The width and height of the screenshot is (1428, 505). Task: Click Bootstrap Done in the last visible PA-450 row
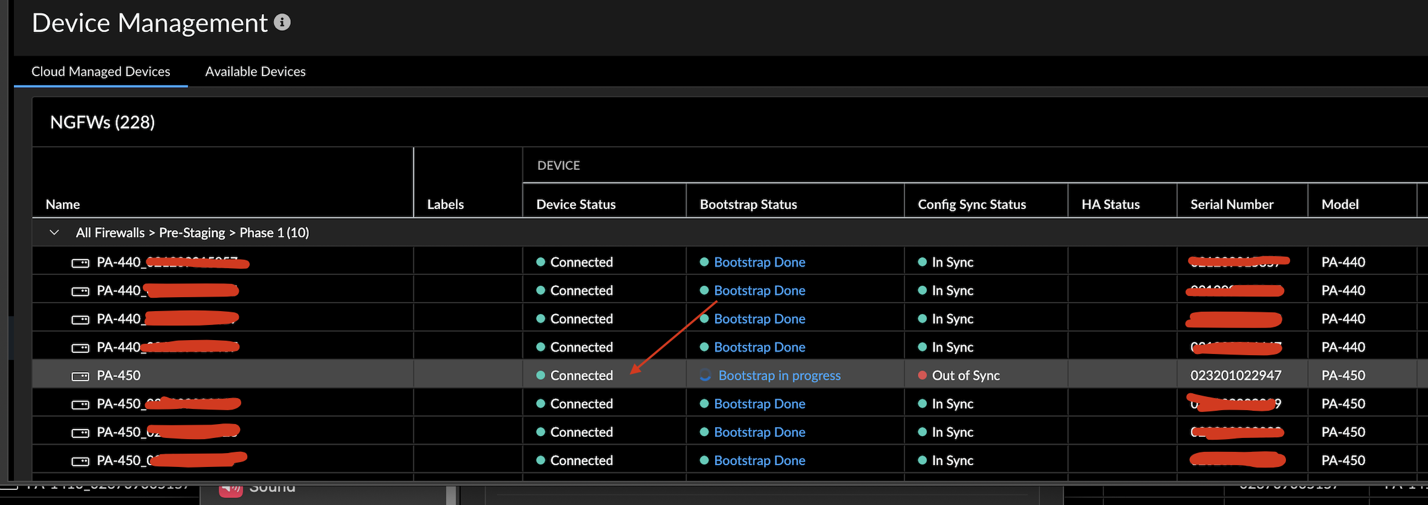[x=759, y=460]
